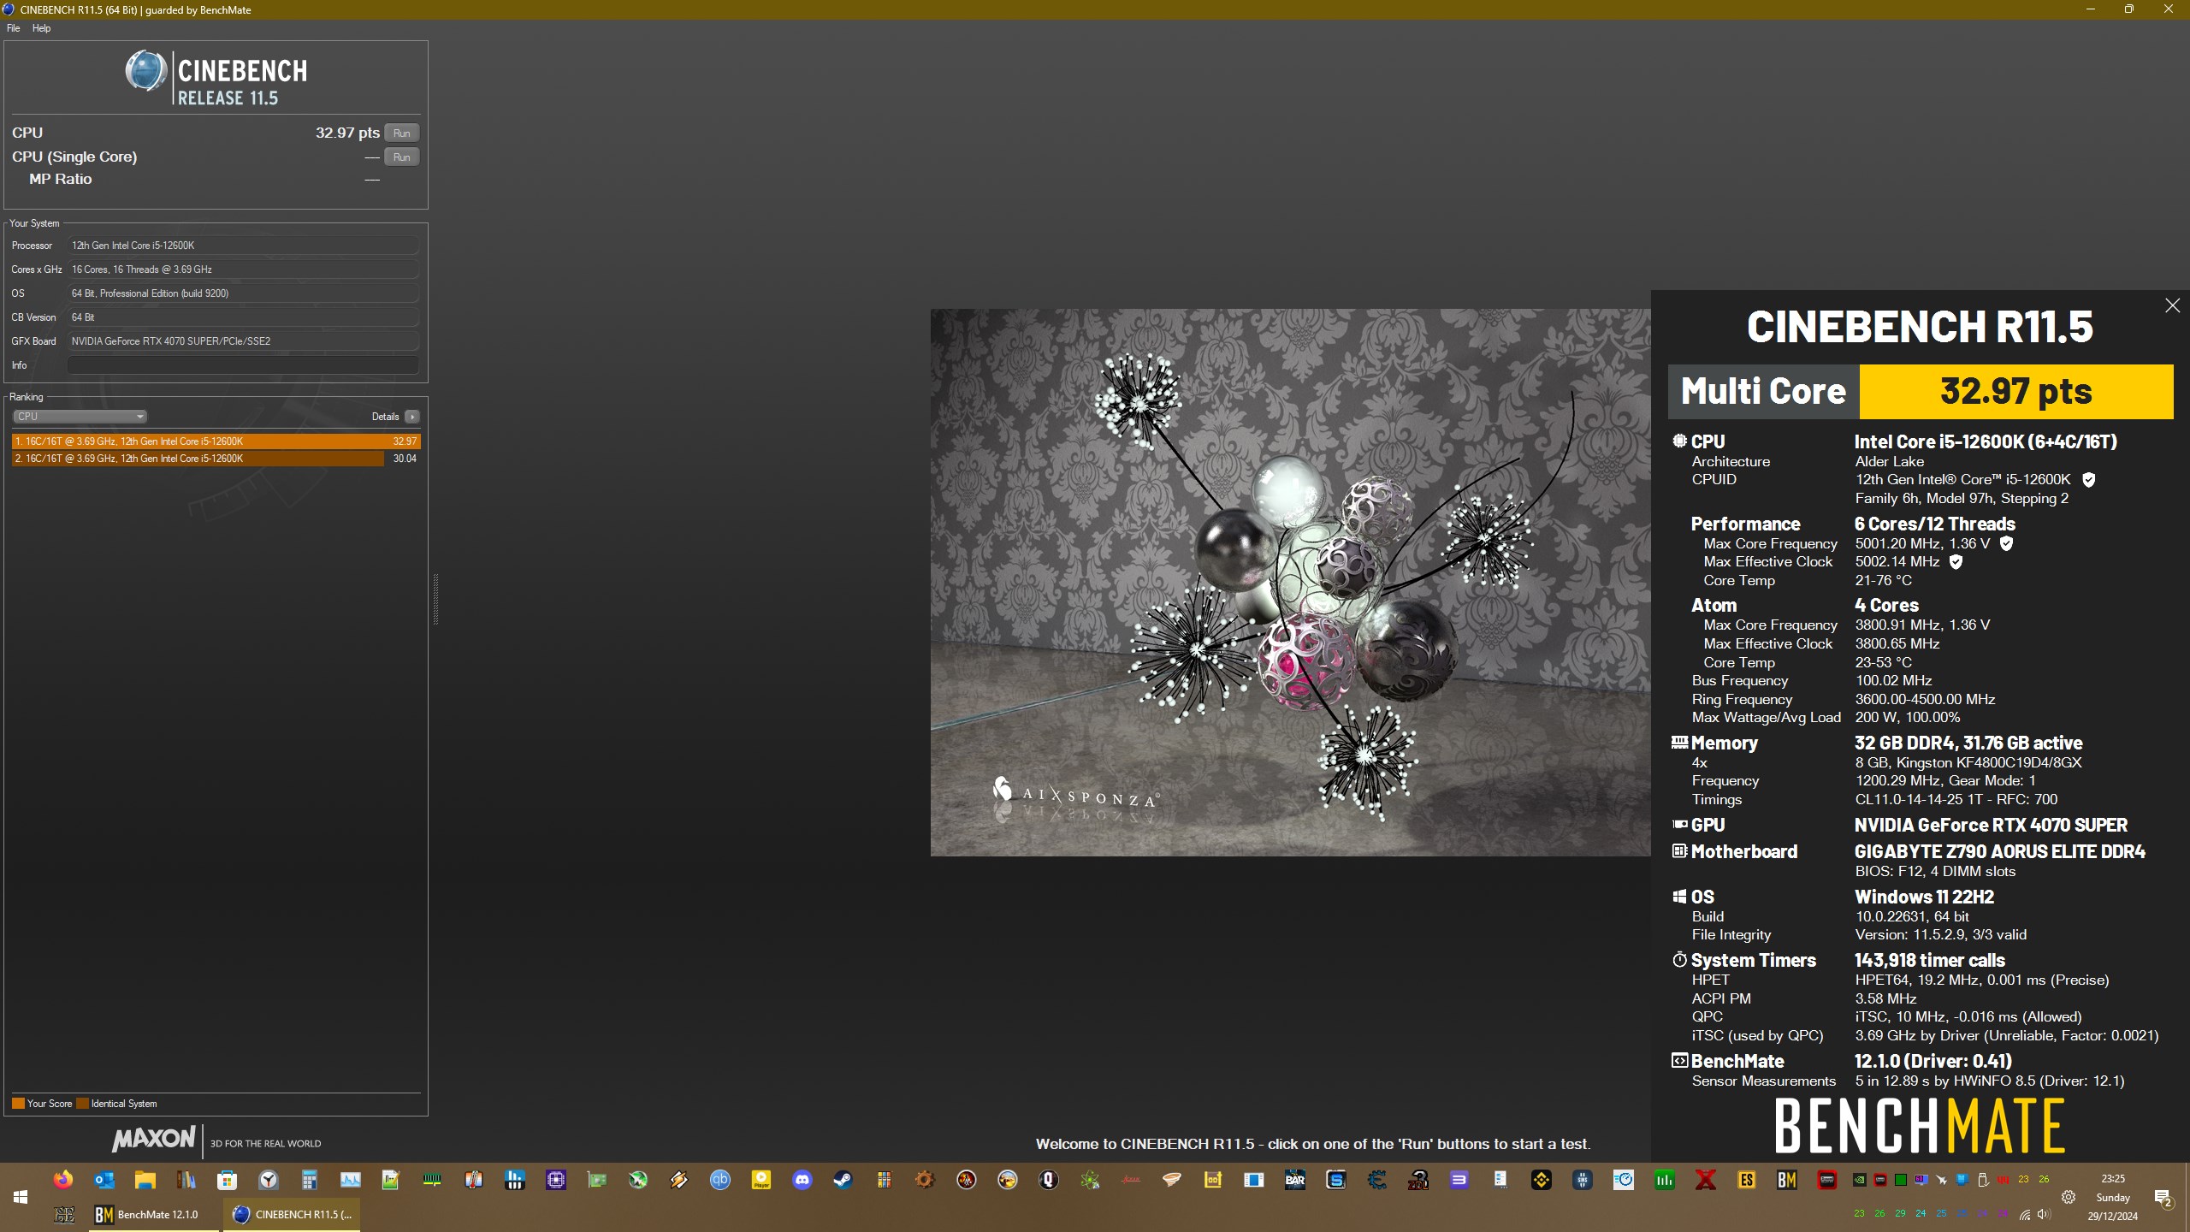Image resolution: width=2190 pixels, height=1232 pixels.
Task: Open the RAM memory-stick taskbar icon
Action: point(433,1181)
